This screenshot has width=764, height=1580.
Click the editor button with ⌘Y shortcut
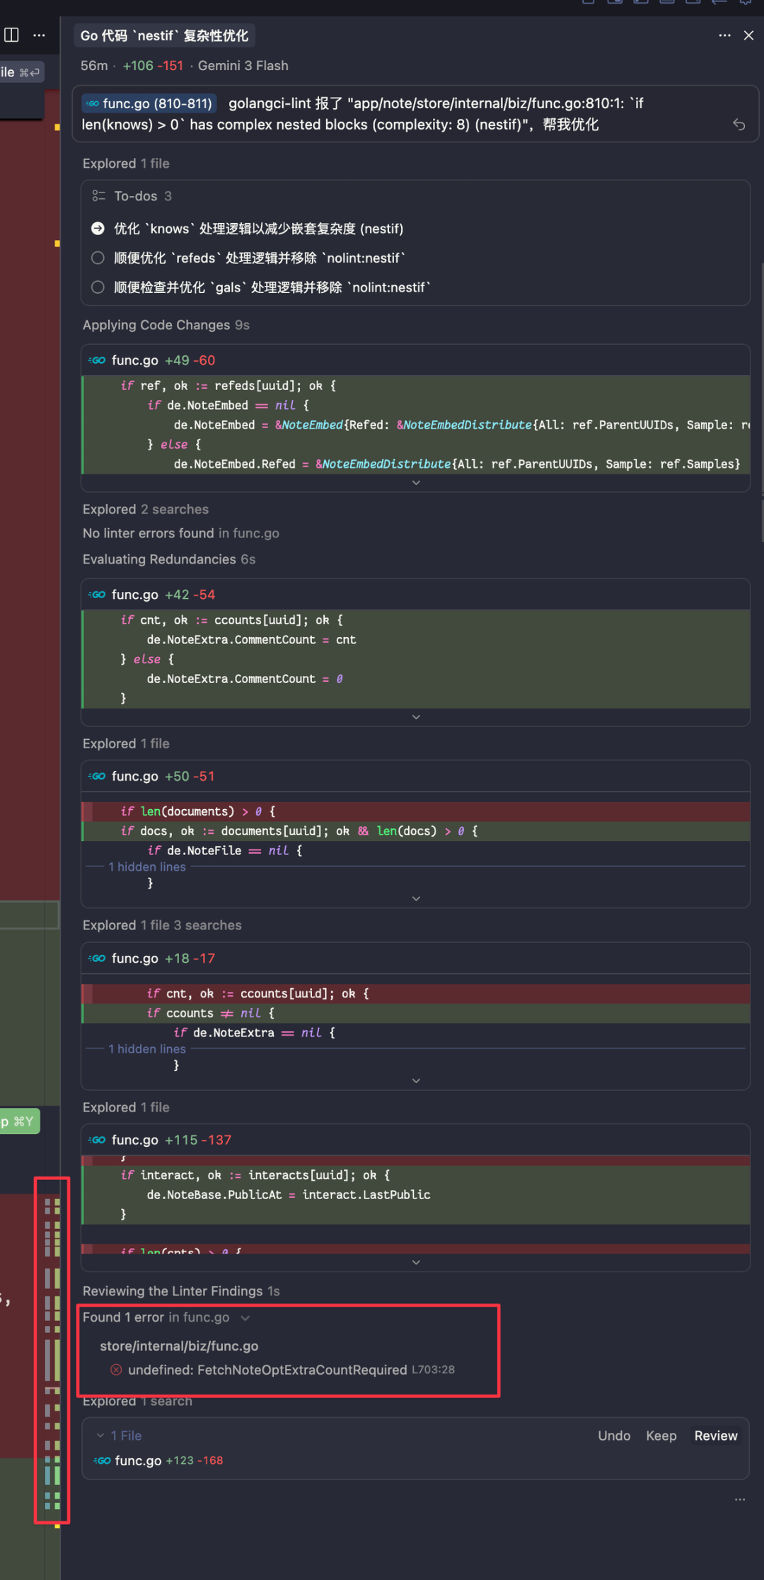[x=20, y=1121]
